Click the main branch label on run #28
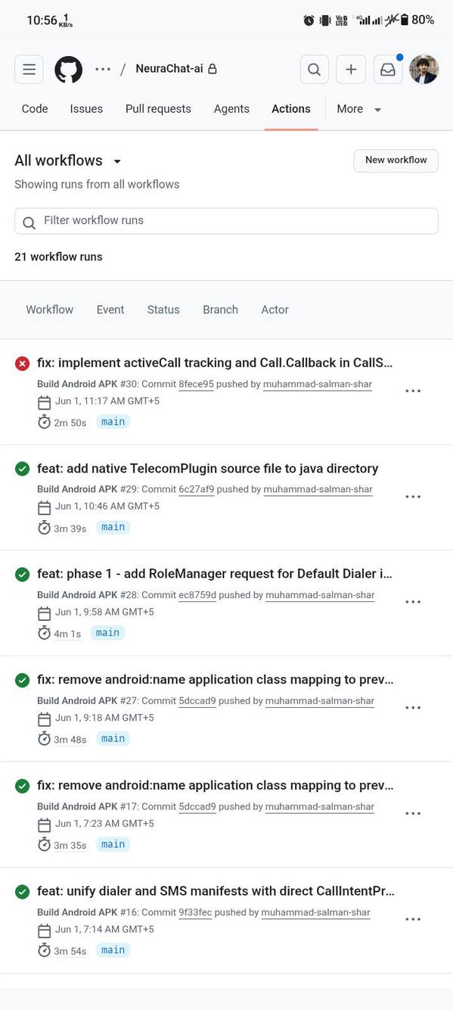This screenshot has width=453, height=1010. (107, 633)
